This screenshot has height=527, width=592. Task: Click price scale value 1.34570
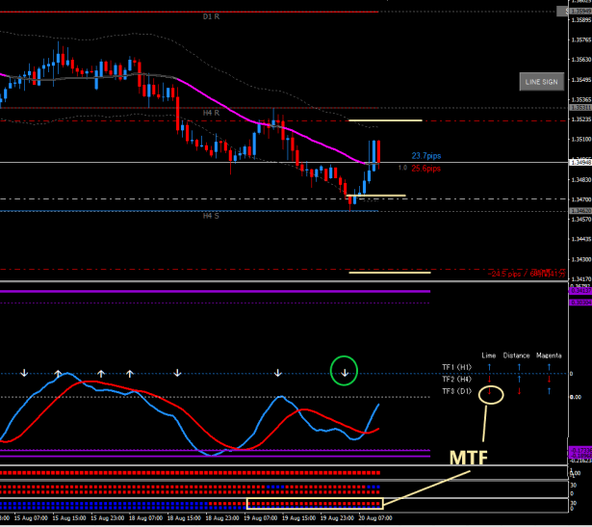(580, 220)
